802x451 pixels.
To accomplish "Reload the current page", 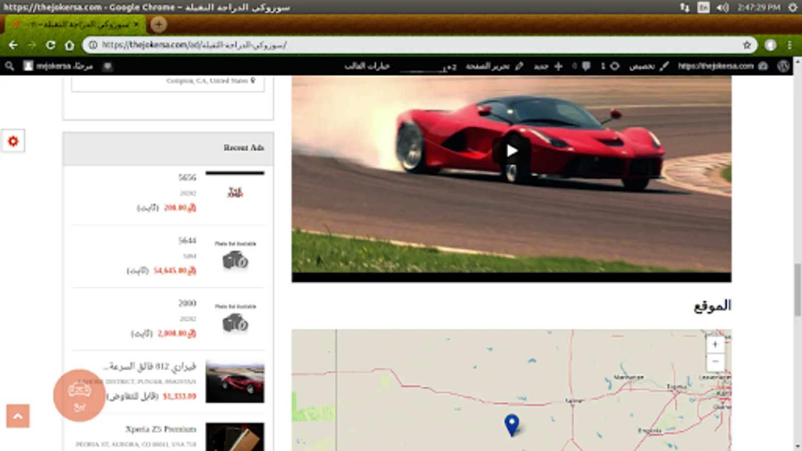I will (x=51, y=45).
